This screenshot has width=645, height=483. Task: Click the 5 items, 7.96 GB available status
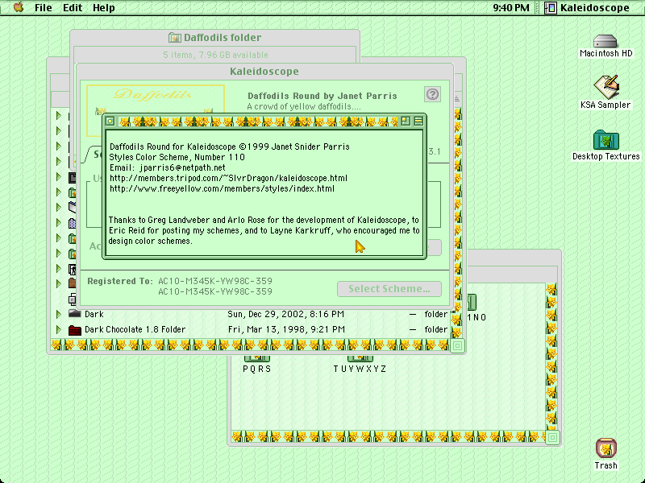point(215,55)
